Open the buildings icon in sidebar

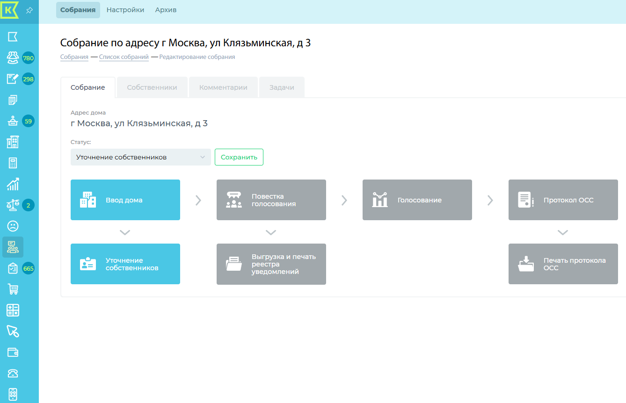click(x=13, y=142)
